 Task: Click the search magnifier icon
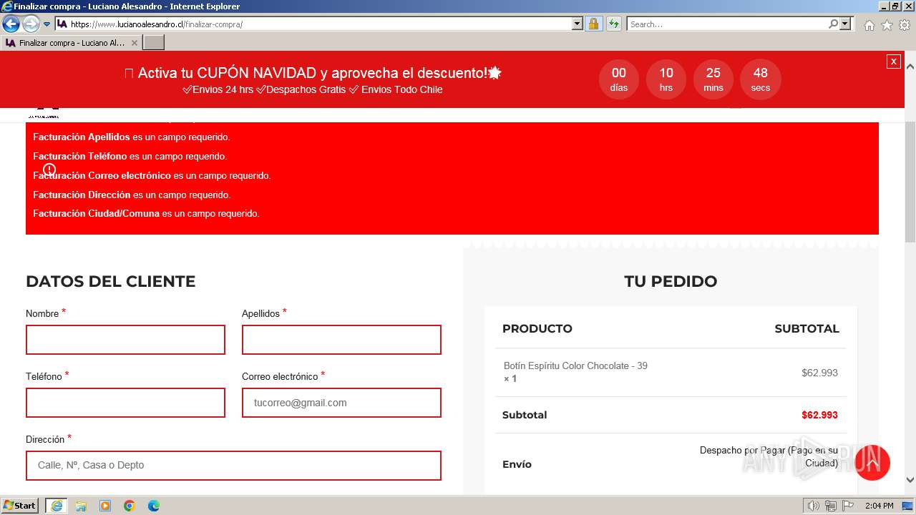pos(833,24)
